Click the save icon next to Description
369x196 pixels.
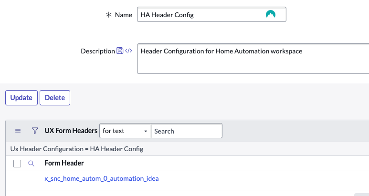click(x=120, y=51)
